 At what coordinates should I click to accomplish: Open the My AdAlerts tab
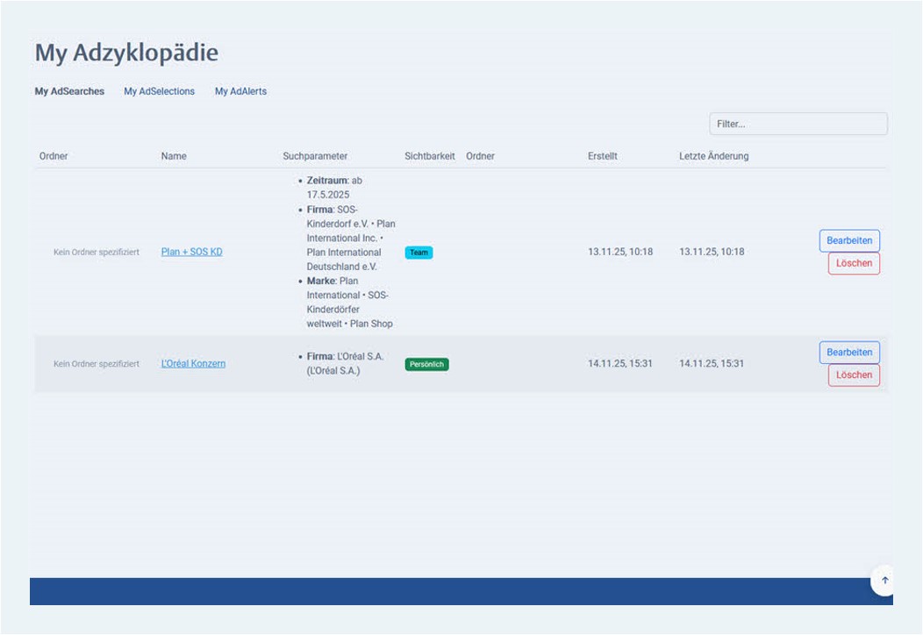(240, 90)
